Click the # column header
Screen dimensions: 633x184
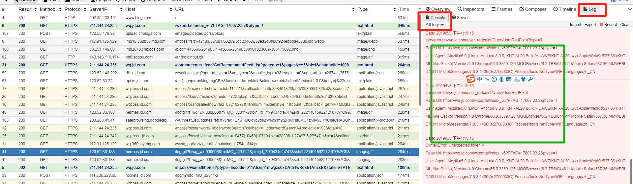tap(3, 9)
